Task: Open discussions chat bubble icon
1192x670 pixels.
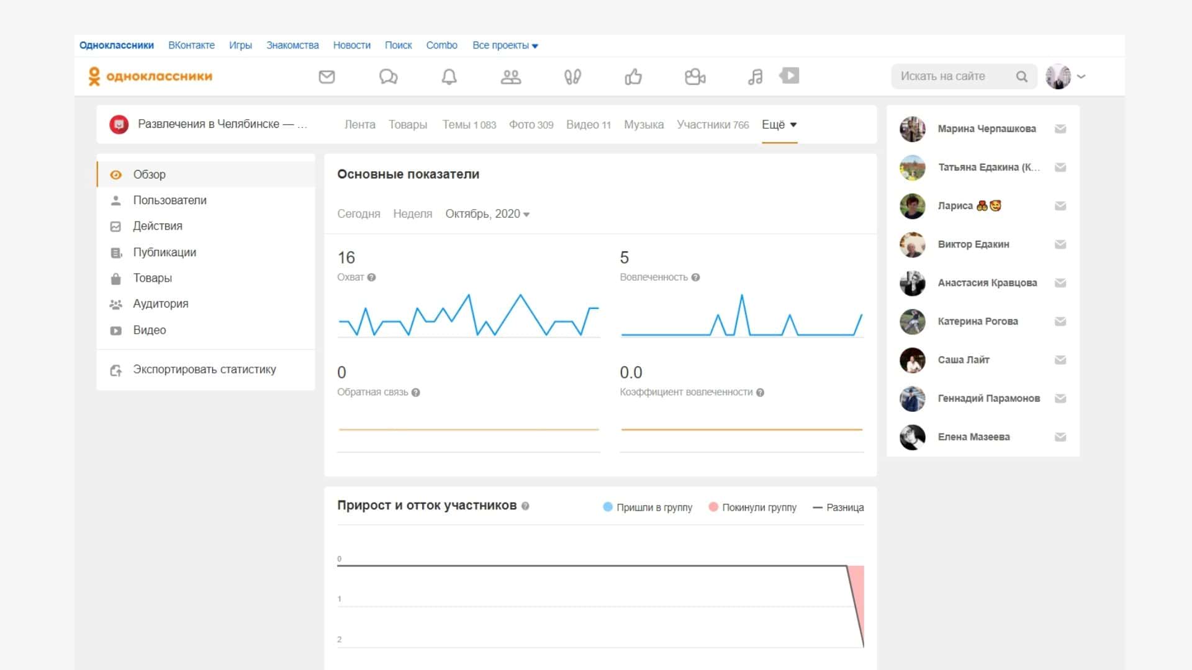Action: 388,77
